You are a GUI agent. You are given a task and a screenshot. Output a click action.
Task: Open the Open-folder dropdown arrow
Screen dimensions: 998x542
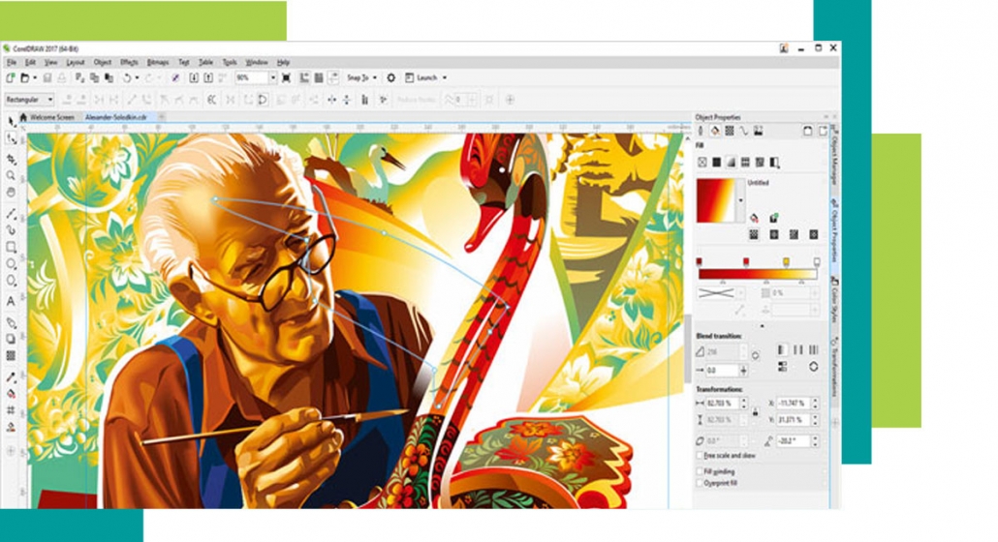[34, 77]
